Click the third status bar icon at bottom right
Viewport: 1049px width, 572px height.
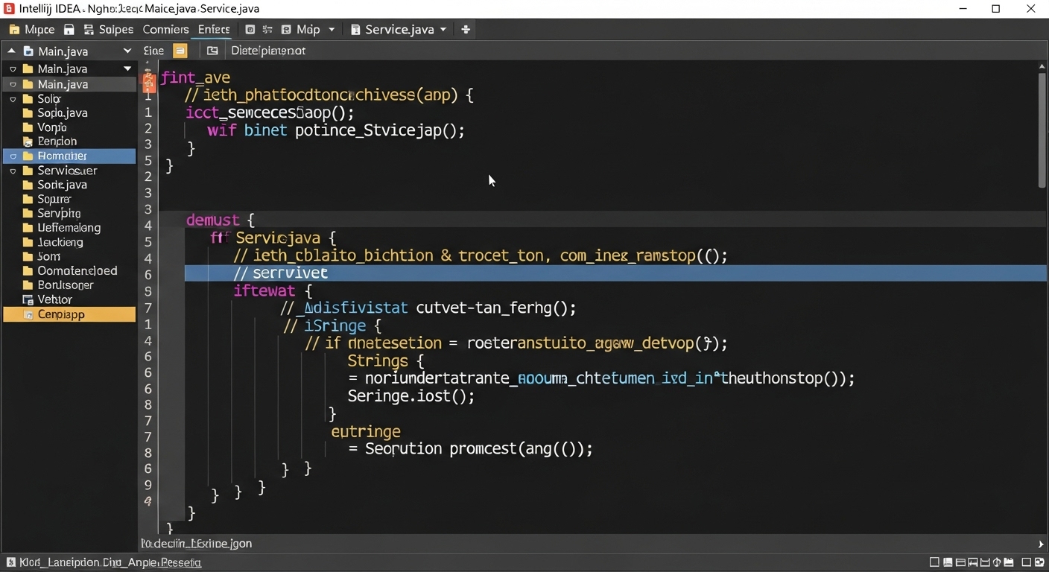[x=960, y=562]
